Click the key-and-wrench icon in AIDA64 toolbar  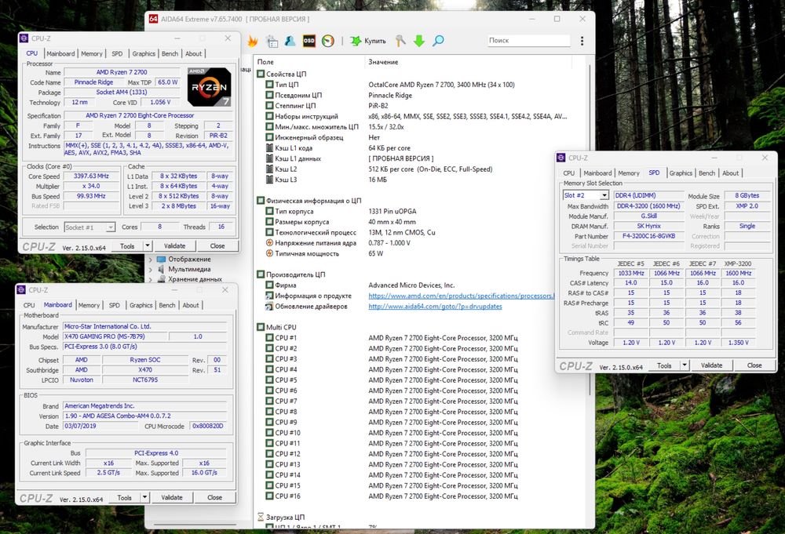pyautogui.click(x=400, y=41)
